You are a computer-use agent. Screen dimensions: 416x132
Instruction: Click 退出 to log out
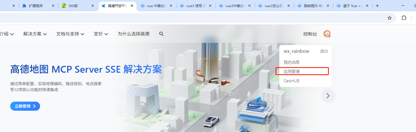point(324,51)
